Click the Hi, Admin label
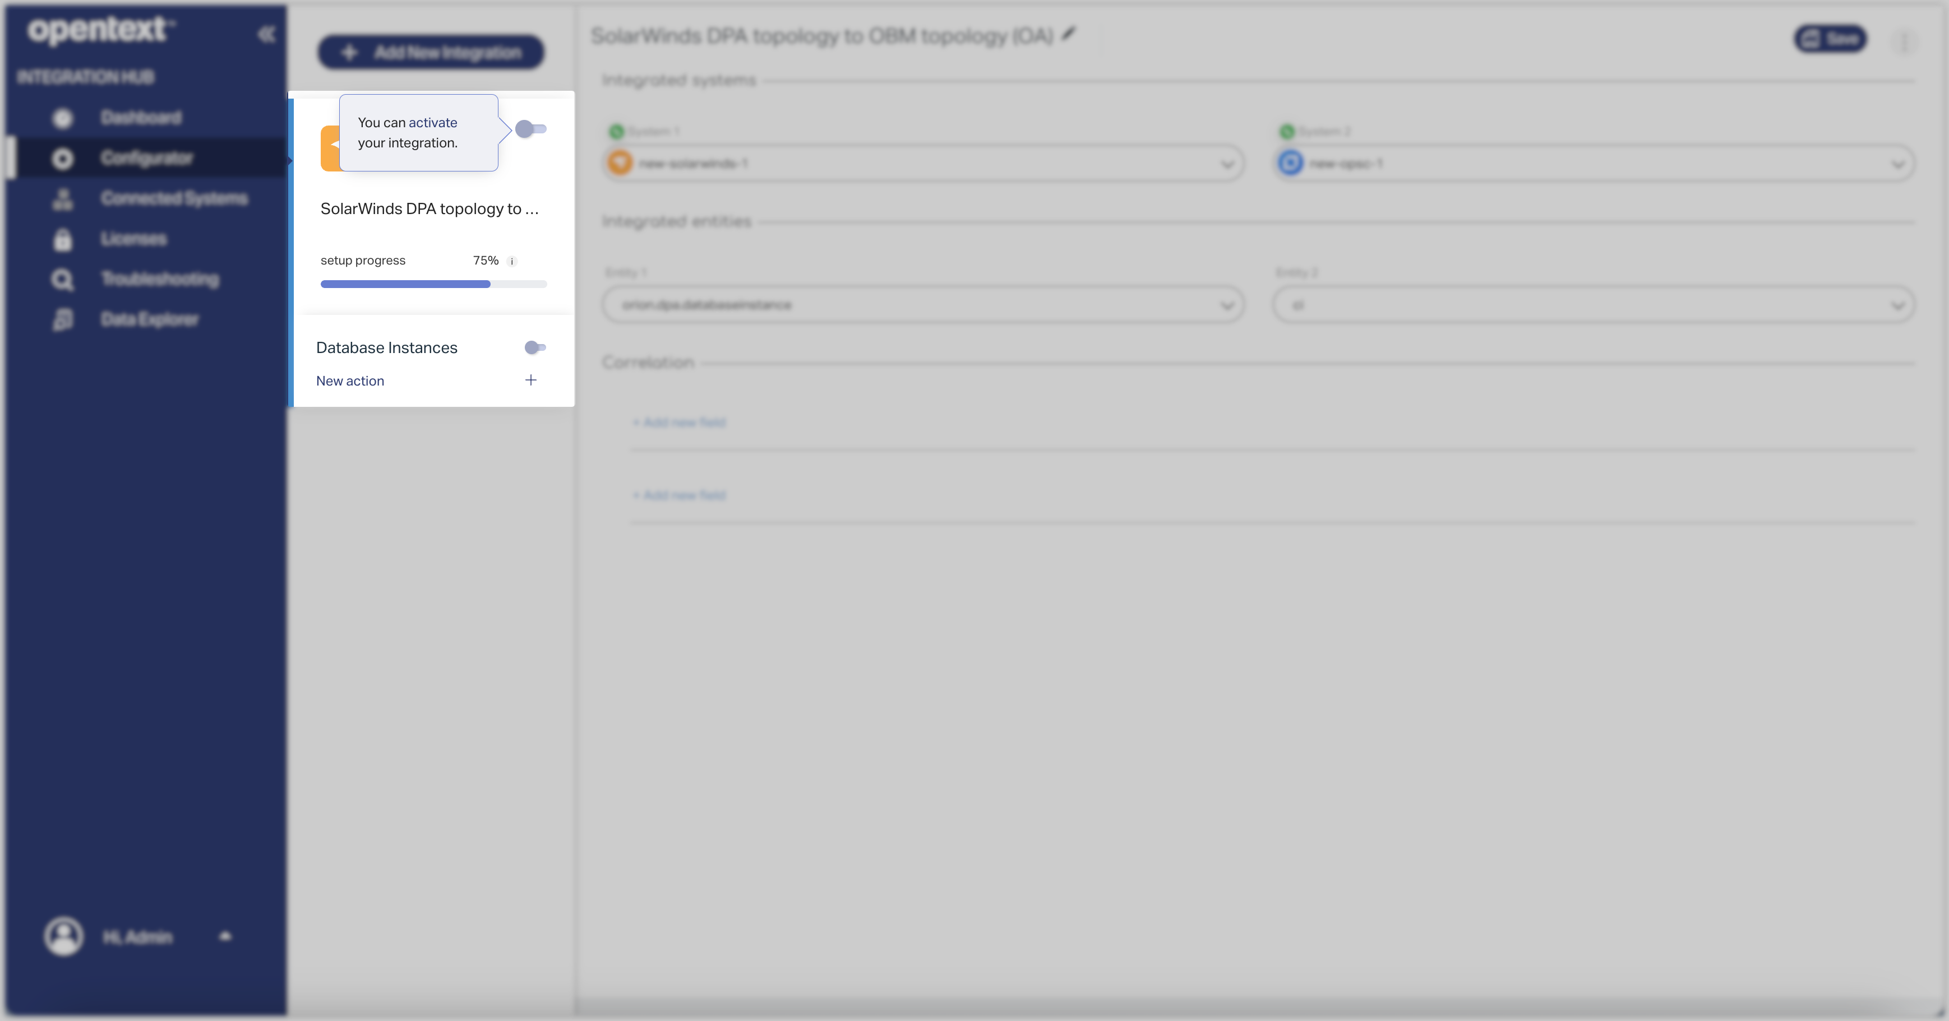Screen dimensions: 1949x1021 (x=138, y=937)
